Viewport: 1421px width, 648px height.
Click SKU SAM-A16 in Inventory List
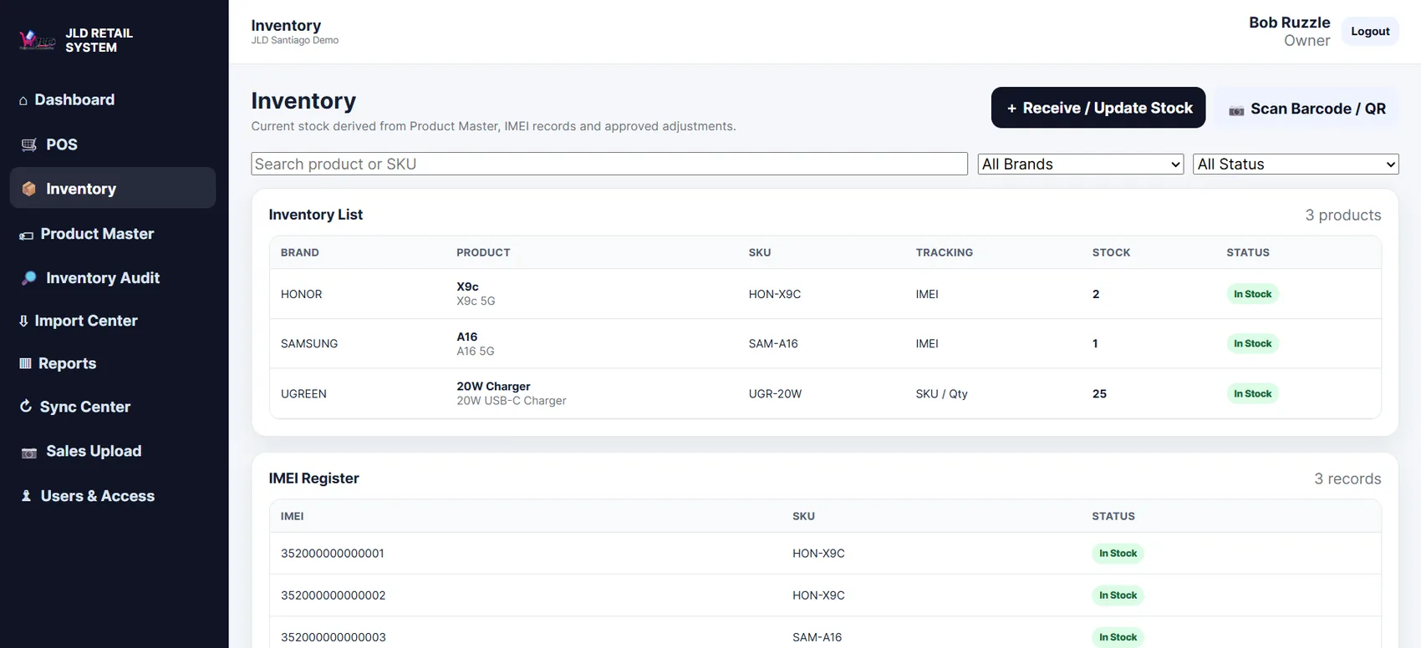773,343
